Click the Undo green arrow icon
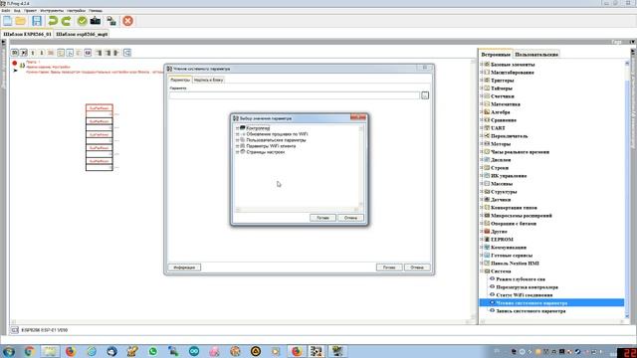This screenshot has width=637, height=358. point(53,21)
